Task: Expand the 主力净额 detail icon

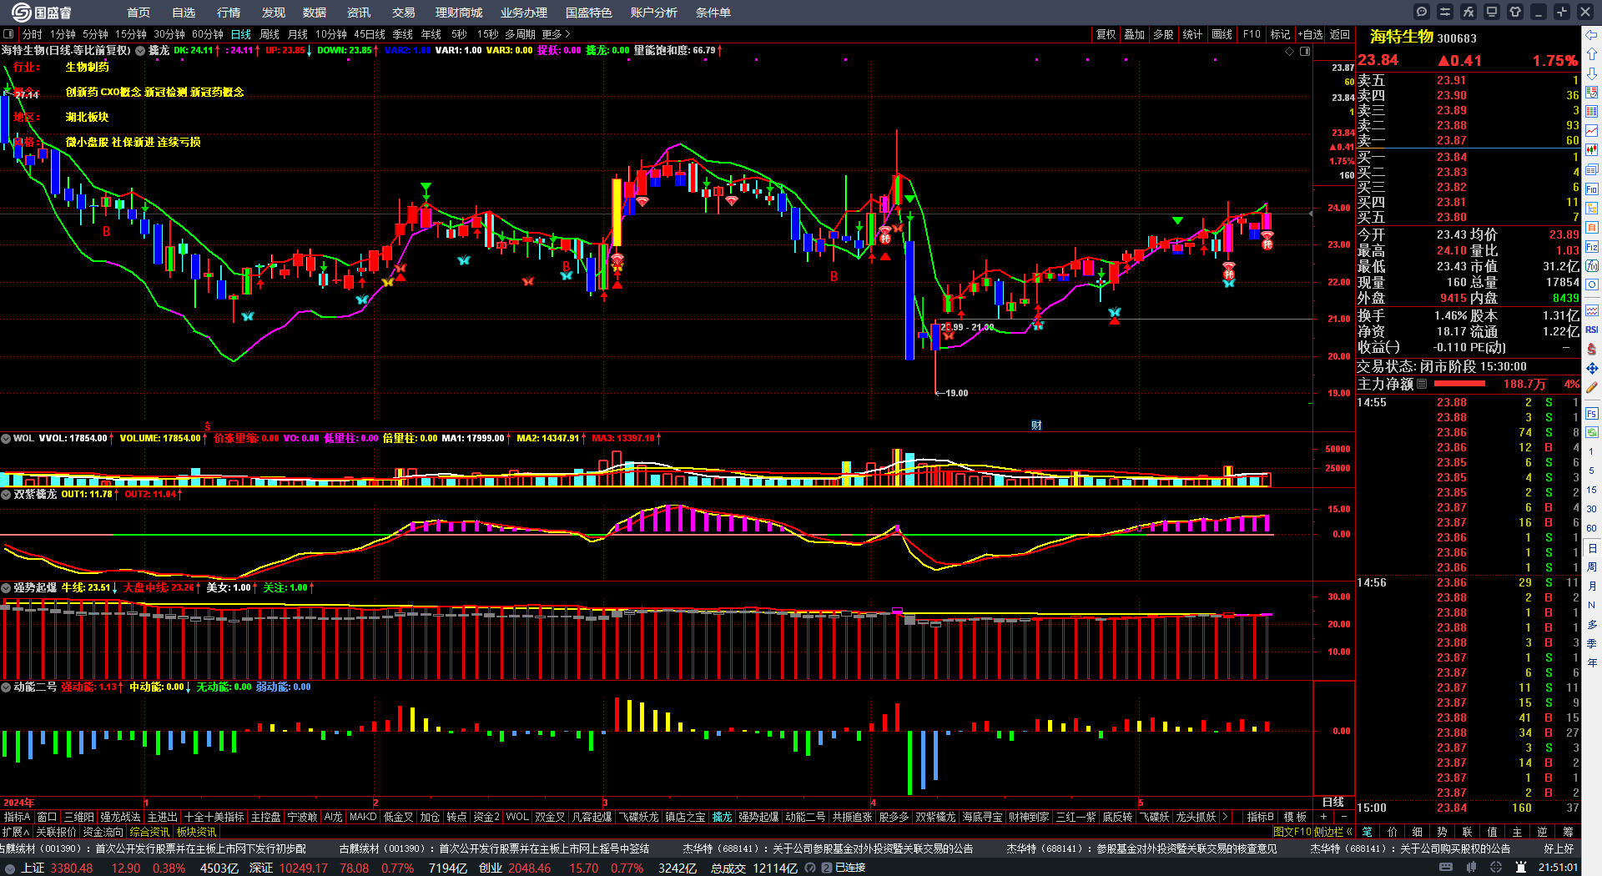Action: pyautogui.click(x=1423, y=385)
